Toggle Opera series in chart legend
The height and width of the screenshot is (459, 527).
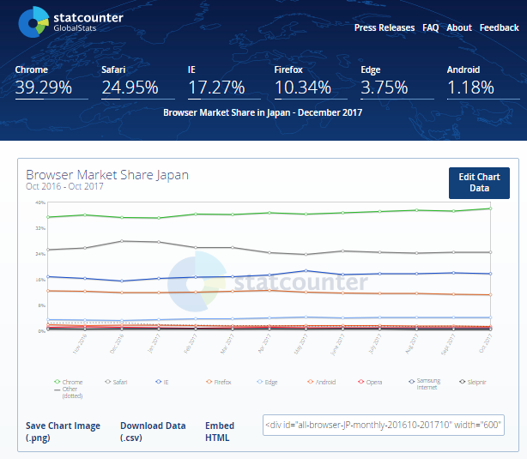(370, 382)
